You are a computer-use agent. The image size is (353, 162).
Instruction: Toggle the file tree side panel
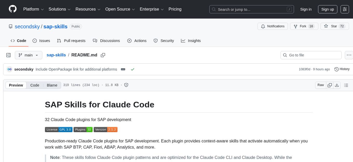8,55
